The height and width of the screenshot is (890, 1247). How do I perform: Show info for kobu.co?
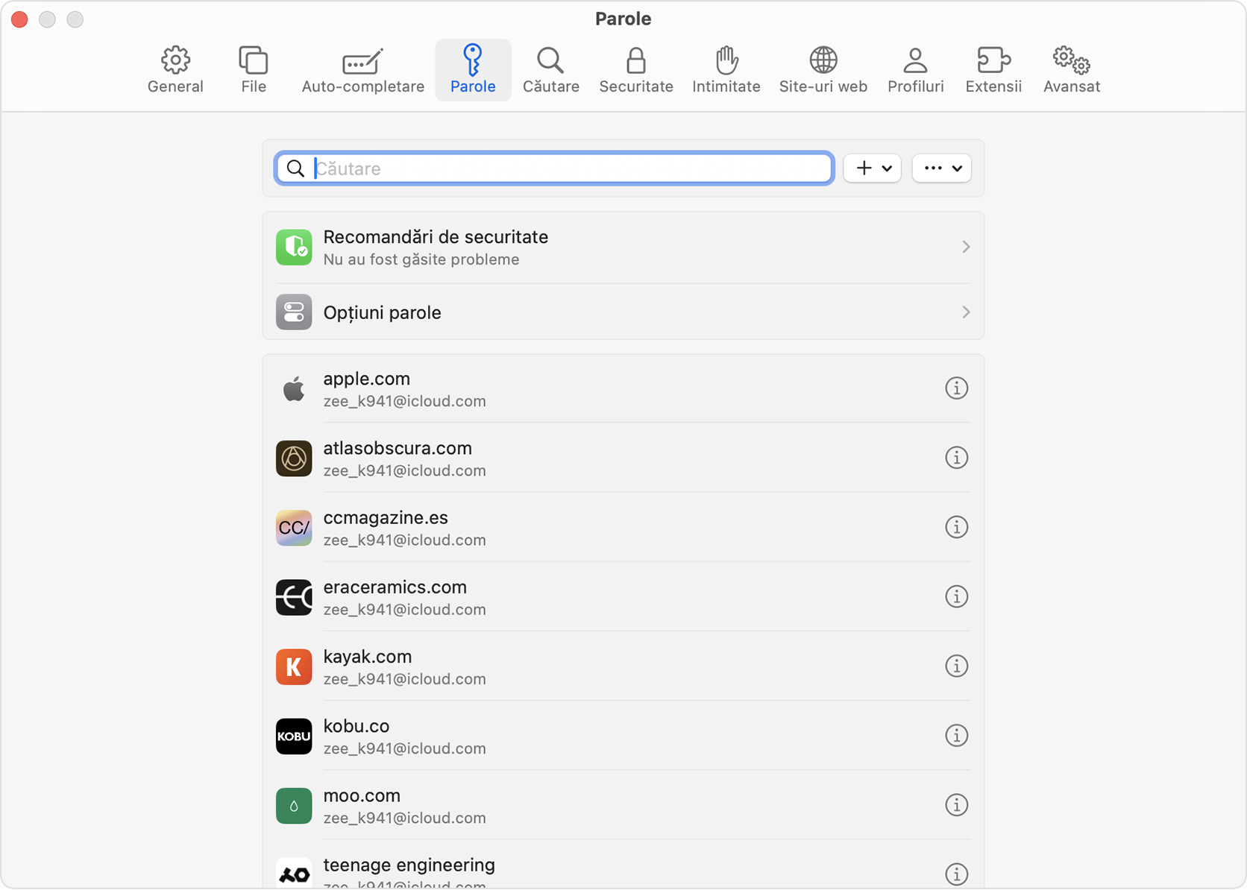tap(957, 736)
